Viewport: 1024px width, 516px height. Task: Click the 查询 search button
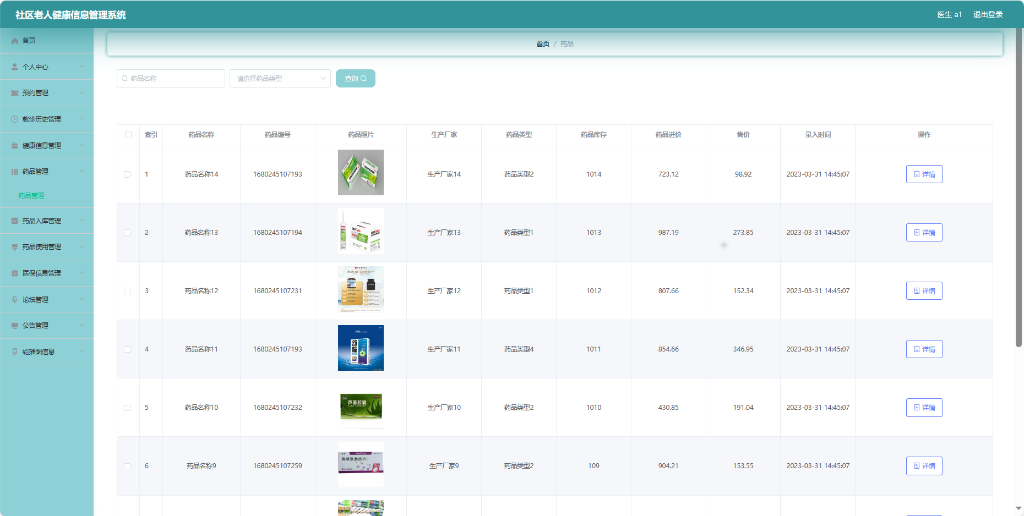click(x=356, y=79)
